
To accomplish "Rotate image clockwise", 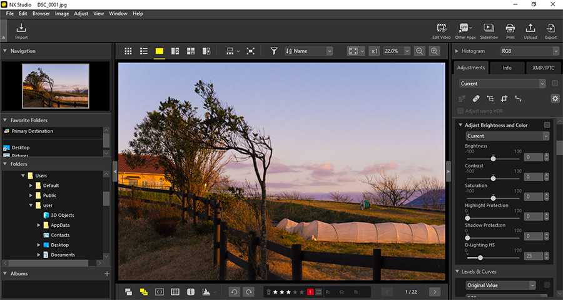I will pos(248,292).
